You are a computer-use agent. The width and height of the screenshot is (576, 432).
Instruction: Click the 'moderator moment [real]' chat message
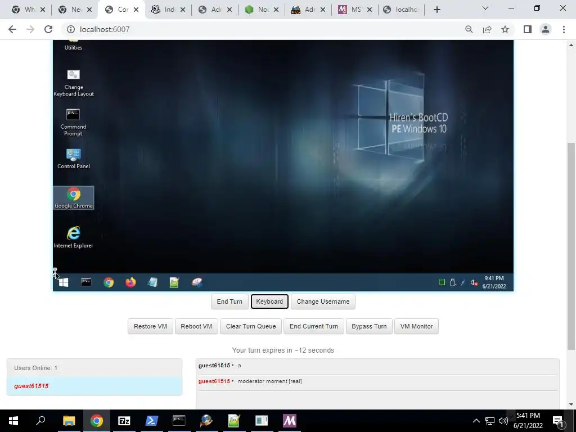[x=269, y=381]
